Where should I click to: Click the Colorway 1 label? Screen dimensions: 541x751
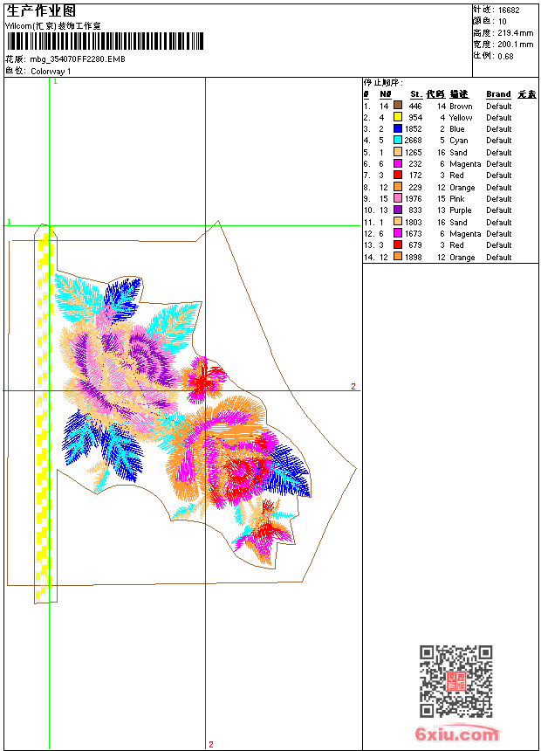click(x=51, y=72)
